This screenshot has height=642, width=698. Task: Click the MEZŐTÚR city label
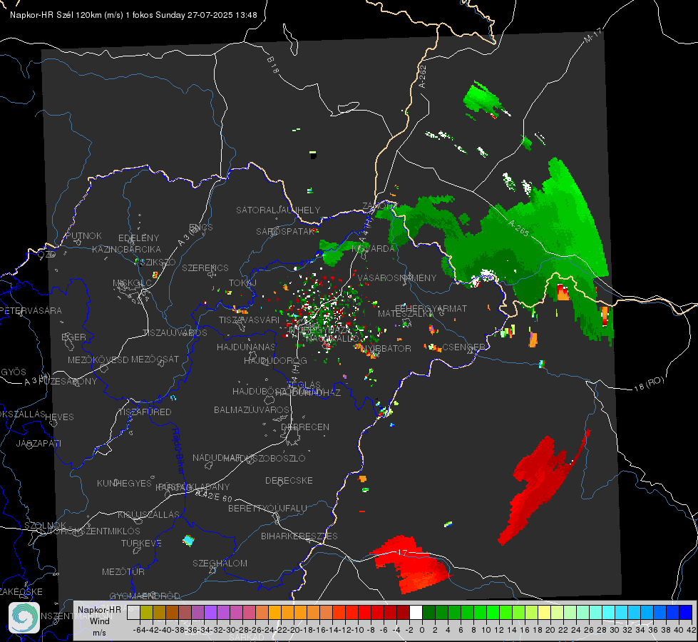pos(123,571)
